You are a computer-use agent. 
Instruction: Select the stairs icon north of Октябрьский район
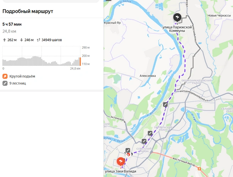click(165, 104)
